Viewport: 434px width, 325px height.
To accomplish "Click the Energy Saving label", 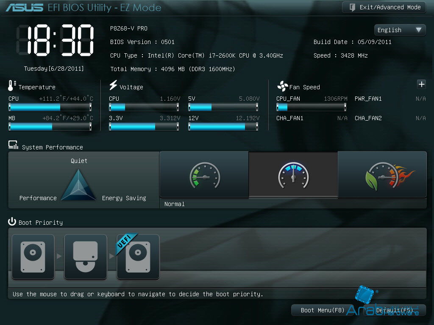I will [x=124, y=198].
